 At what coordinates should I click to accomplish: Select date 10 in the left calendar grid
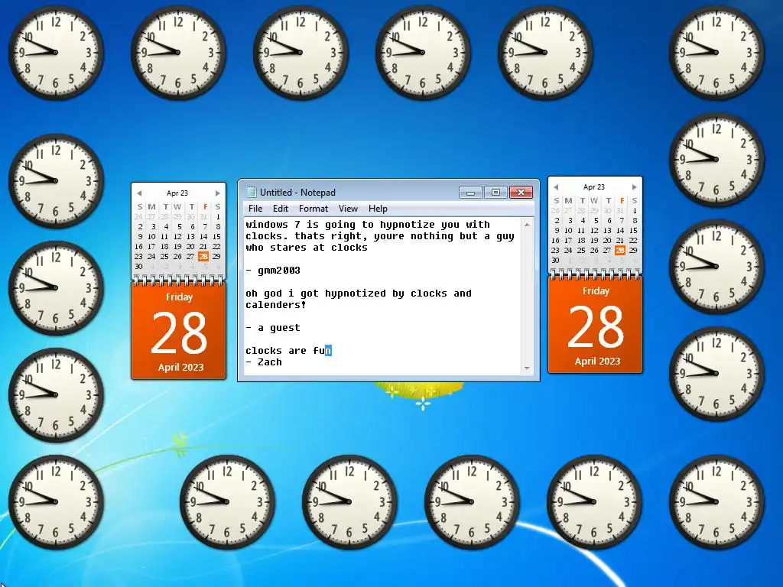(x=151, y=237)
